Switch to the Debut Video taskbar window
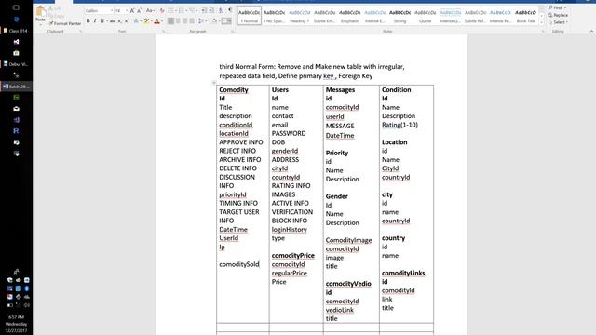 pos(16,64)
